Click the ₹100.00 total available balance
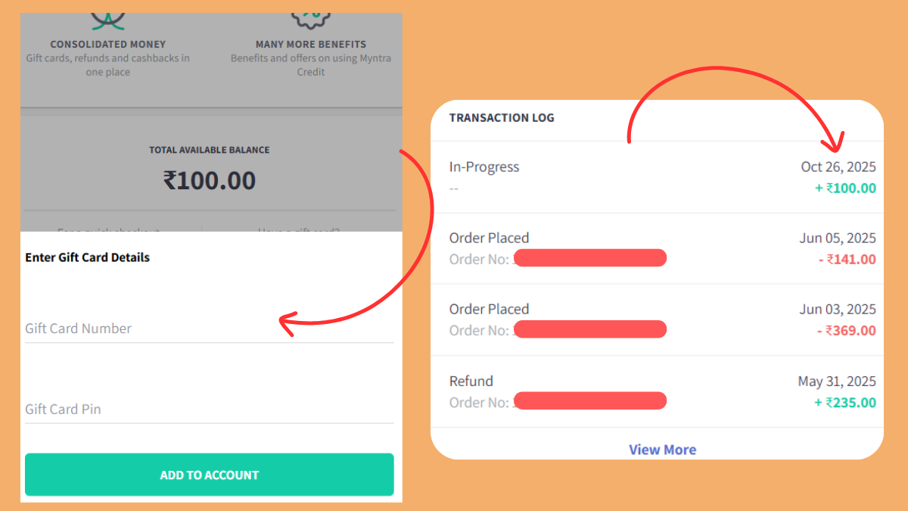 point(210,181)
